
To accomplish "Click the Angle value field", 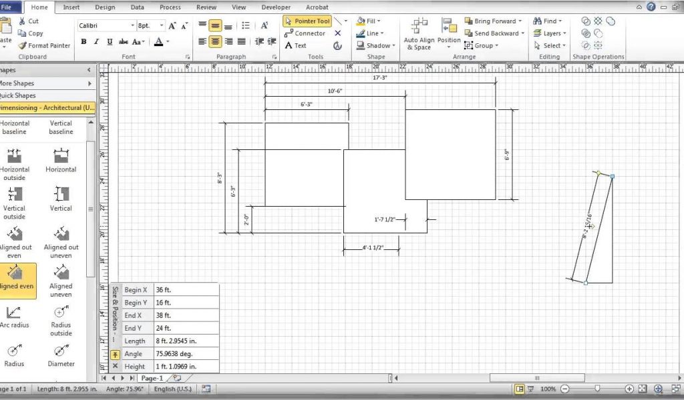I will [186, 353].
